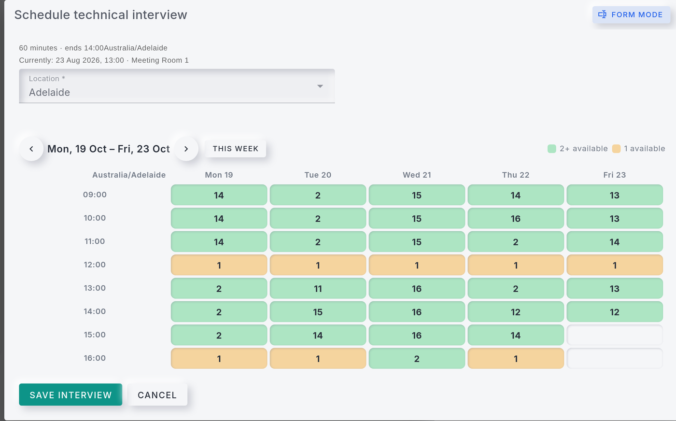Pick Wed 21 at 10:00 slot
This screenshot has width=676, height=421.
(417, 218)
